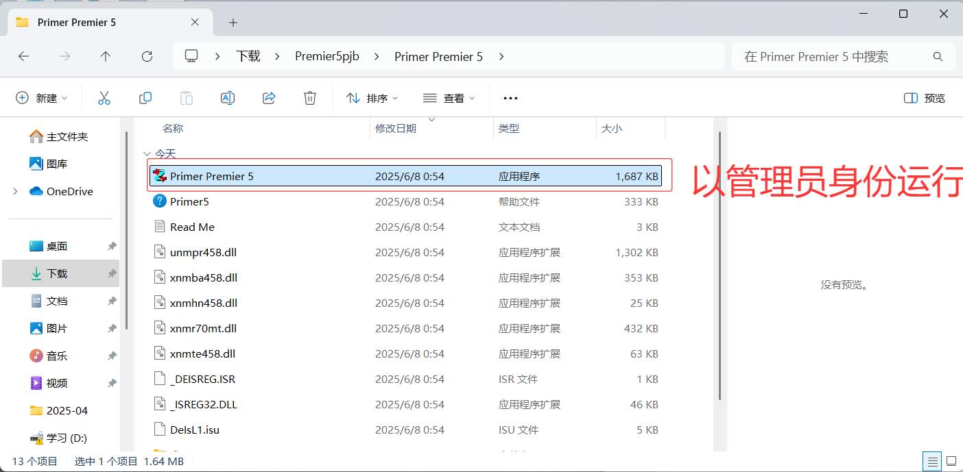Image resolution: width=963 pixels, height=472 pixels.
Task: Add a new tab
Action: pos(233,23)
